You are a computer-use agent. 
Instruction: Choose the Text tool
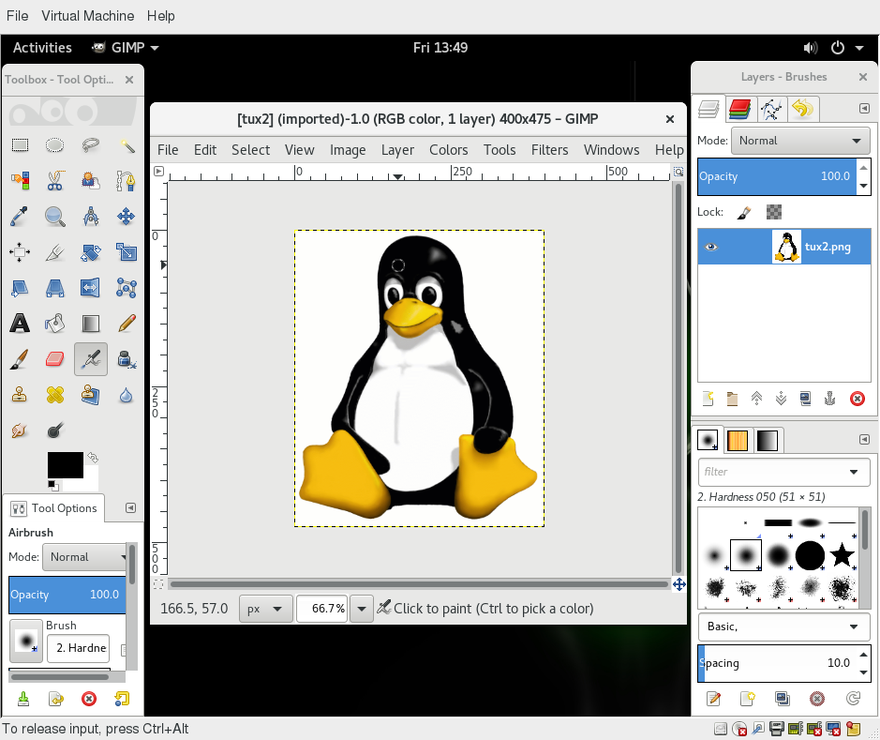[x=20, y=324]
